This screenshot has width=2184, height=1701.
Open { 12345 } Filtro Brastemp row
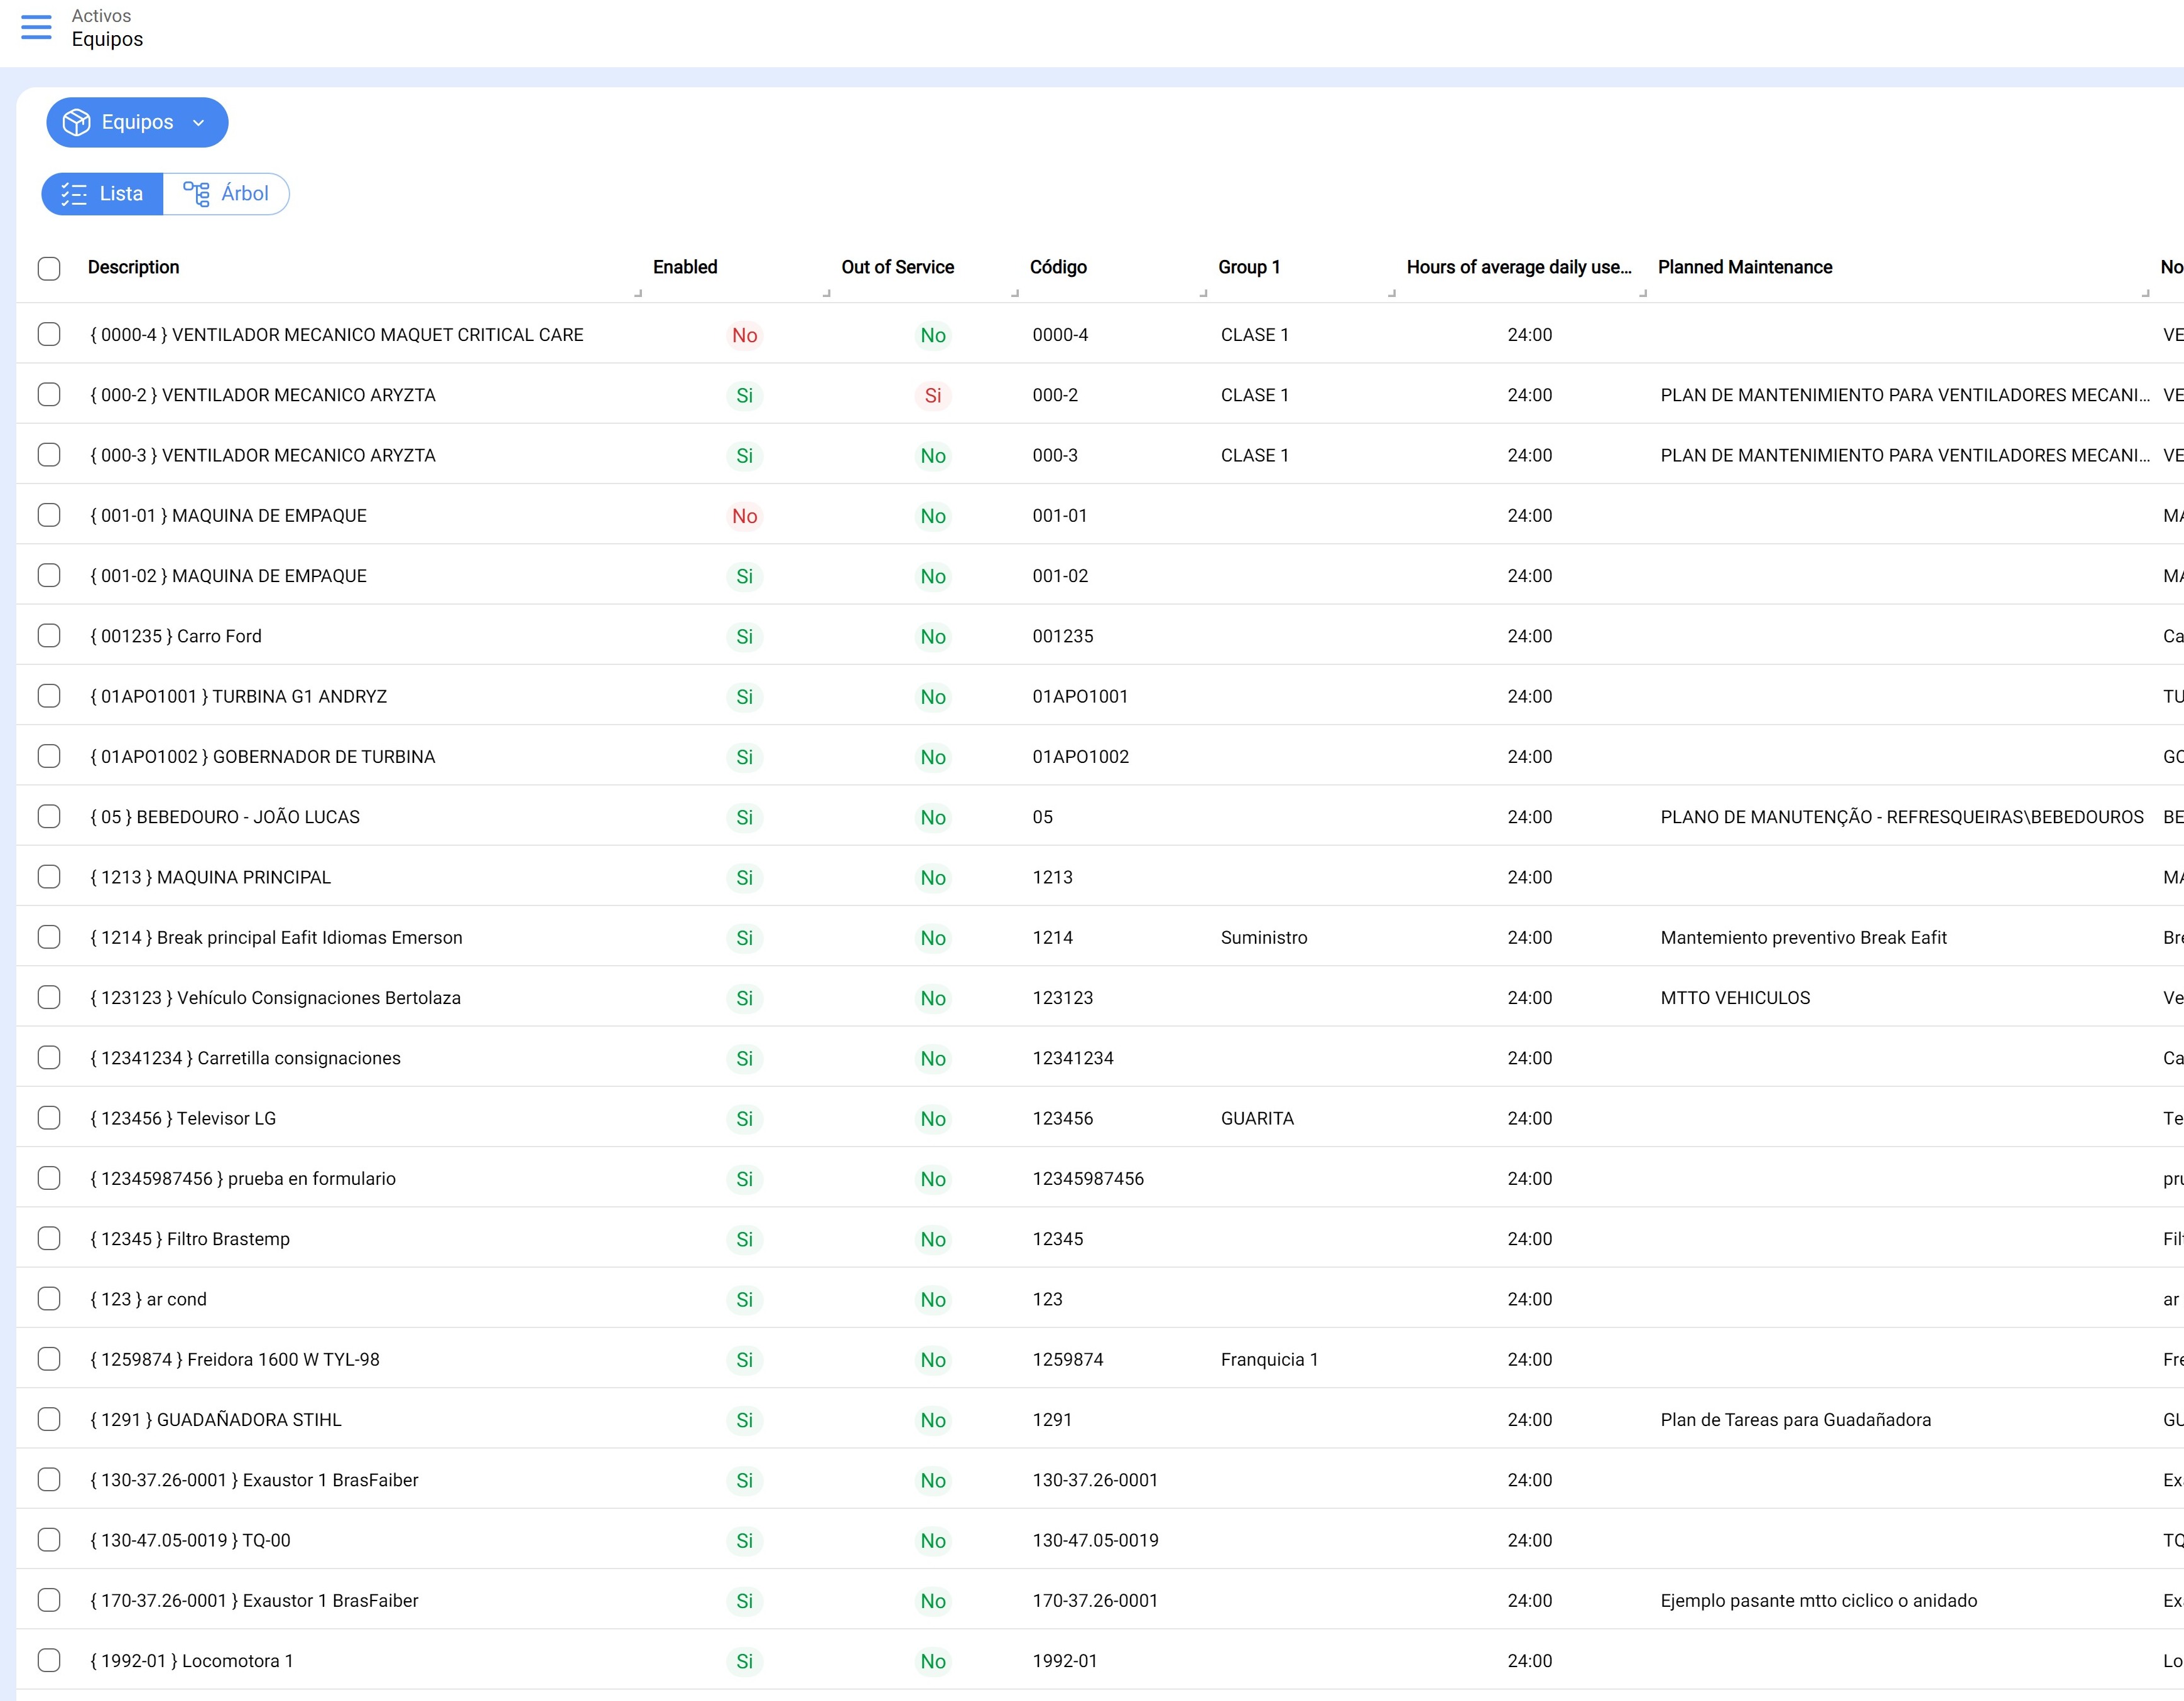click(x=190, y=1238)
